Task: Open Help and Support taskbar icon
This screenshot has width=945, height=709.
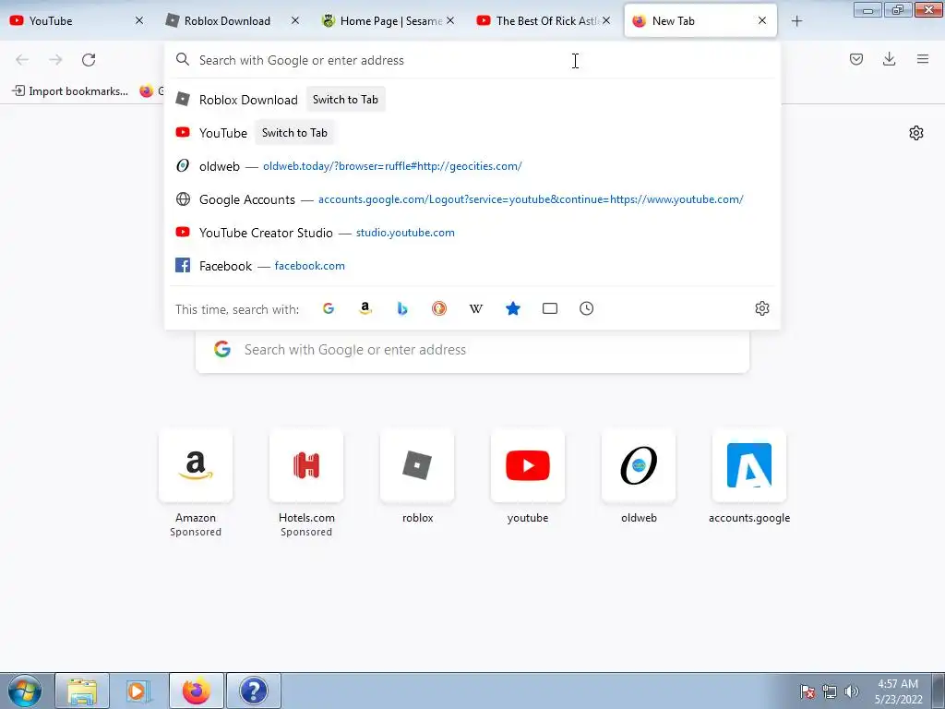Action: 253,691
